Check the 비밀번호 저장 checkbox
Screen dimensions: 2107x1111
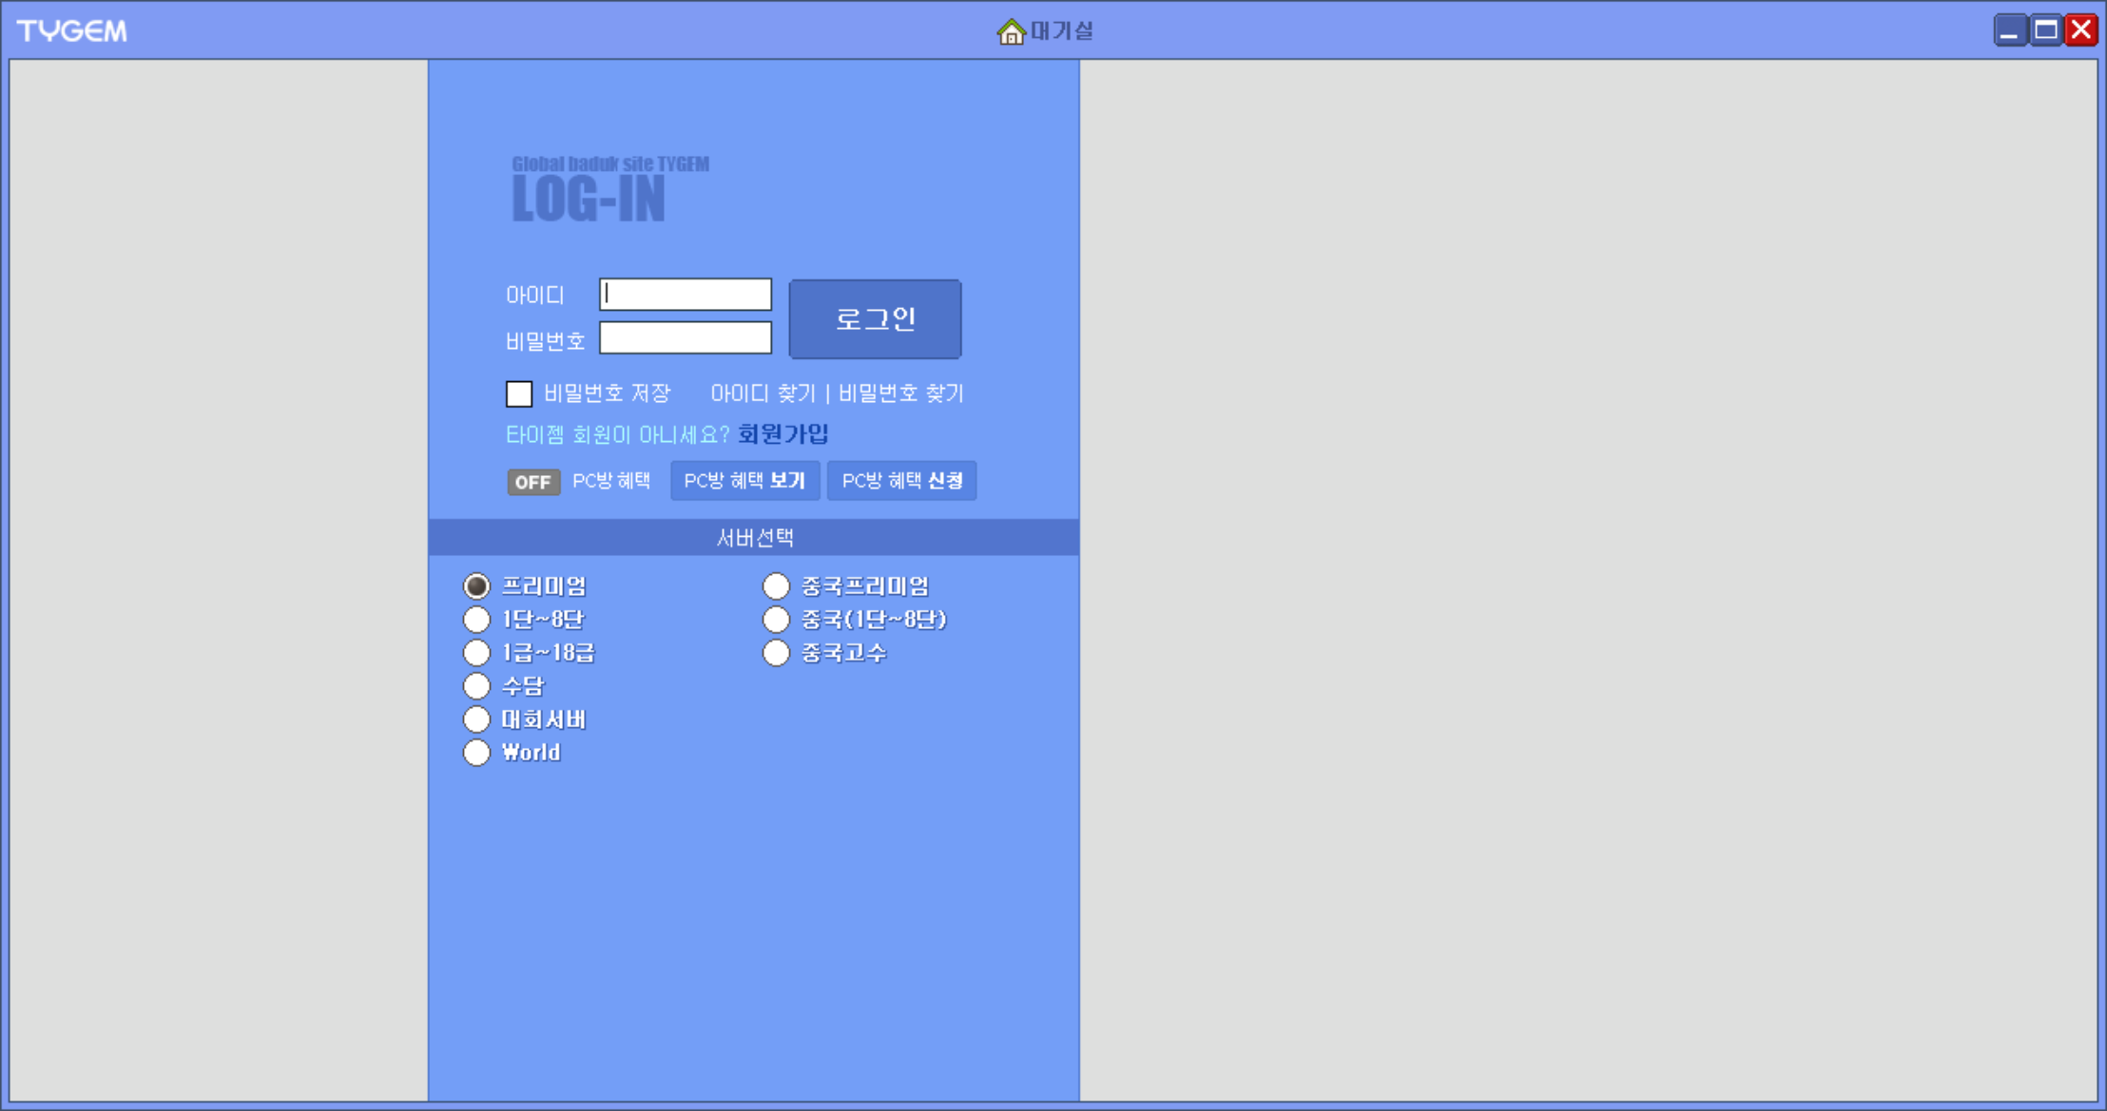point(519,393)
